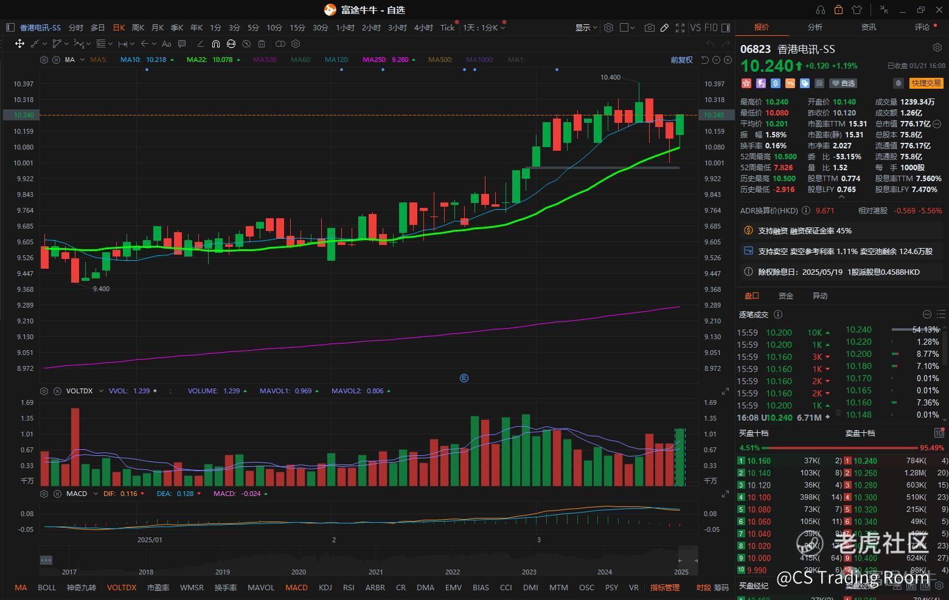The width and height of the screenshot is (949, 600).
Task: Open the 分析 tab
Action: click(x=815, y=27)
